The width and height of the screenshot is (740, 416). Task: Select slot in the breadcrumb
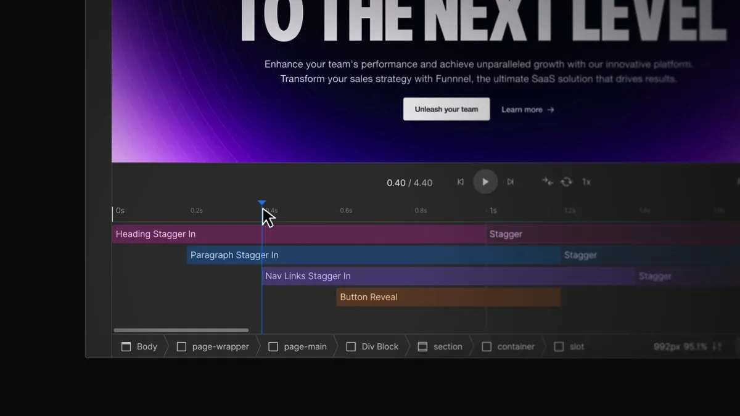[569, 346]
